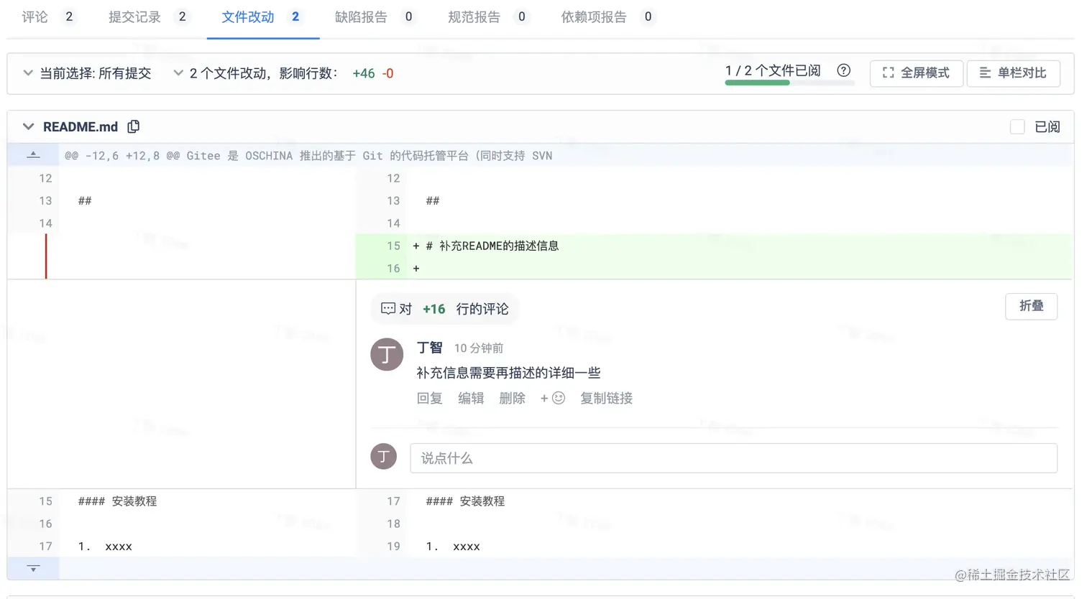Open the 缺陷报告 tab
The height and width of the screenshot is (599, 1087).
(375, 17)
